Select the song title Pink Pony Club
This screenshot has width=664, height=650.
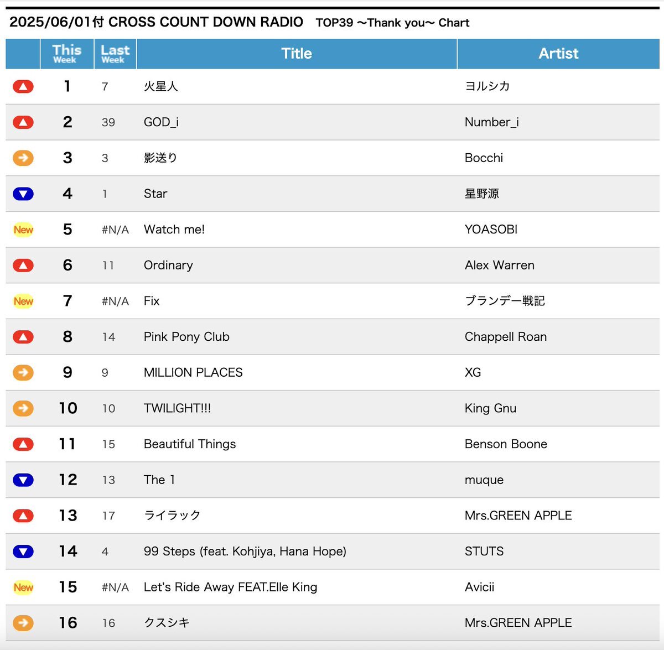tap(186, 337)
